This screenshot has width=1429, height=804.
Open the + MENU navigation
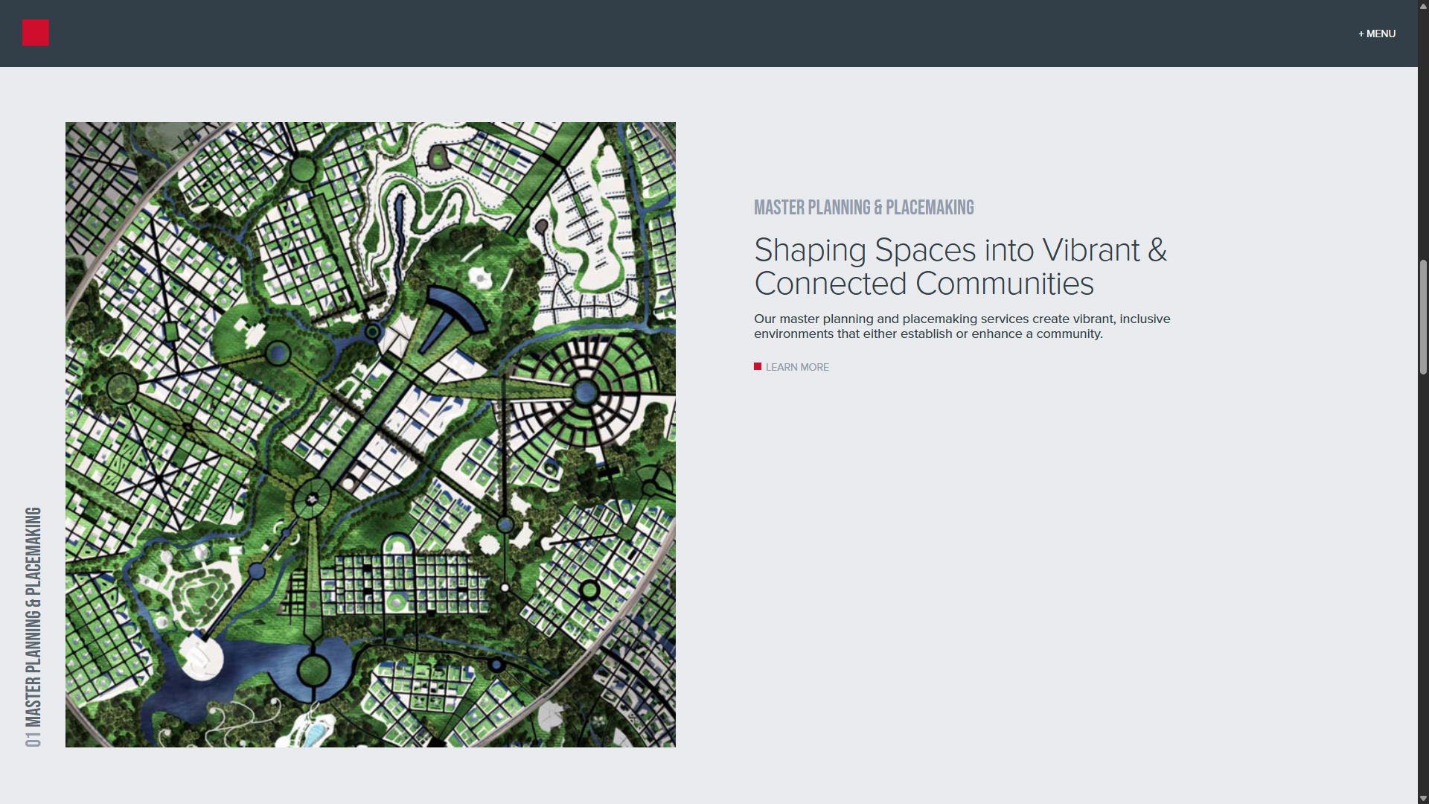click(x=1376, y=33)
